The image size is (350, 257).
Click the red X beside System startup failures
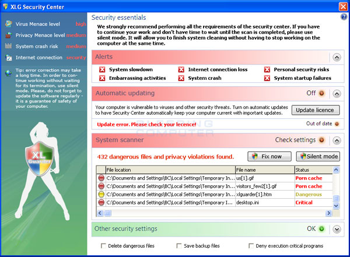tap(267, 78)
